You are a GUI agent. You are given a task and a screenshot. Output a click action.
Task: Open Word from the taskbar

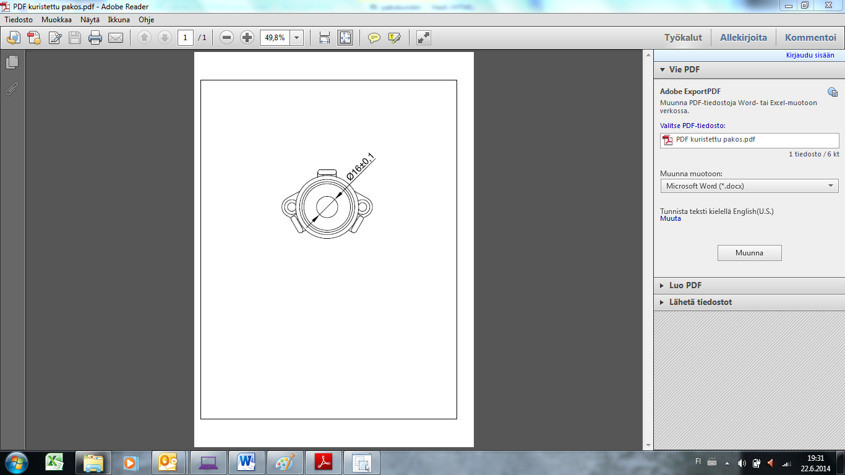coord(247,463)
